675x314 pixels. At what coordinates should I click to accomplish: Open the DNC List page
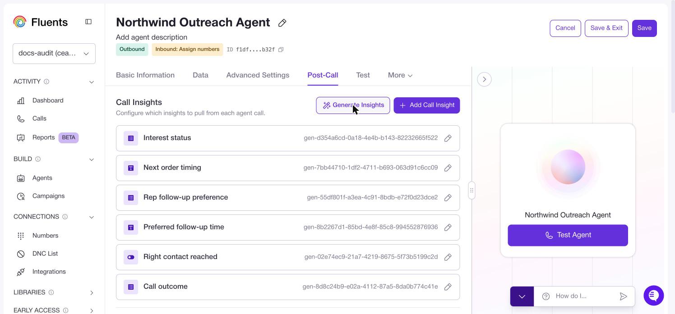point(45,254)
